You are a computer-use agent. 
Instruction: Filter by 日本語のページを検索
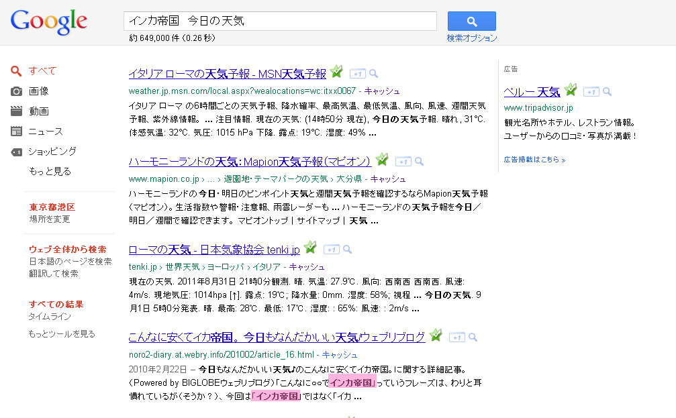point(70,262)
